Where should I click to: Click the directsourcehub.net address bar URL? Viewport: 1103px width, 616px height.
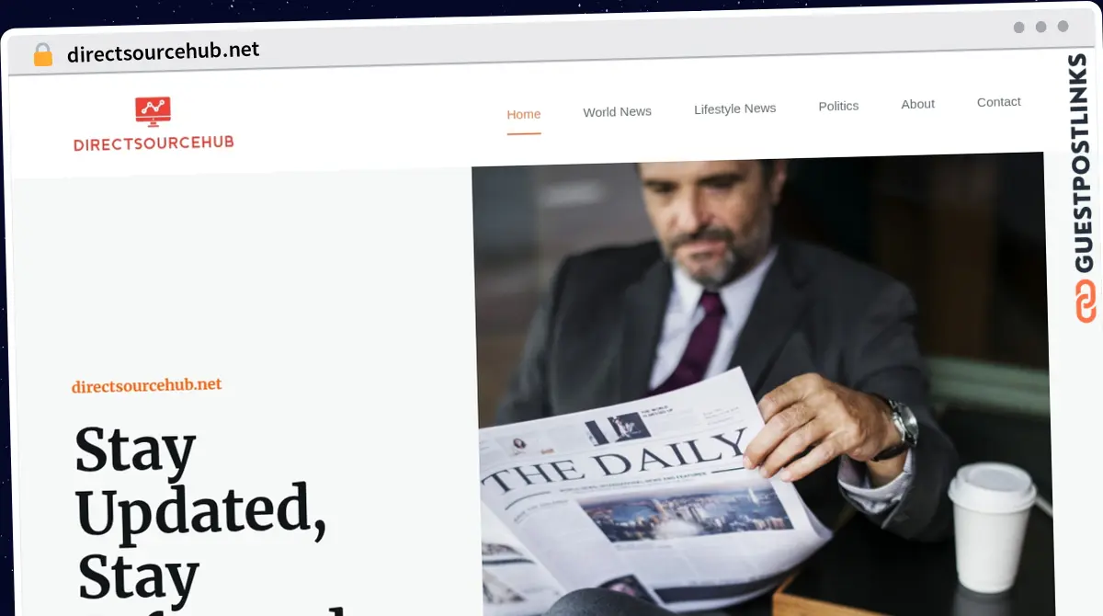tap(164, 51)
